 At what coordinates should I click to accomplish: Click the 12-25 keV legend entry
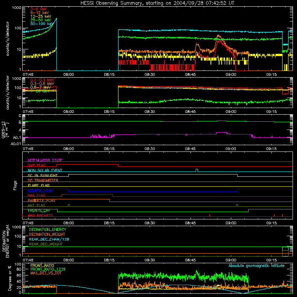pyautogui.click(x=41, y=16)
